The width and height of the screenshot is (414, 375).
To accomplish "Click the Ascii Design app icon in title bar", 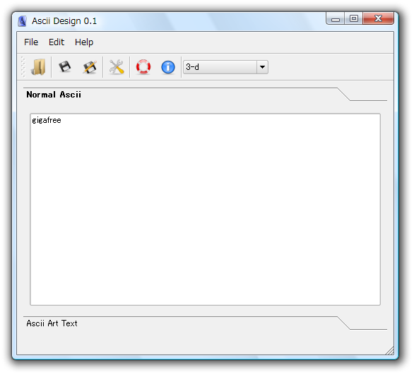I will pos(22,21).
